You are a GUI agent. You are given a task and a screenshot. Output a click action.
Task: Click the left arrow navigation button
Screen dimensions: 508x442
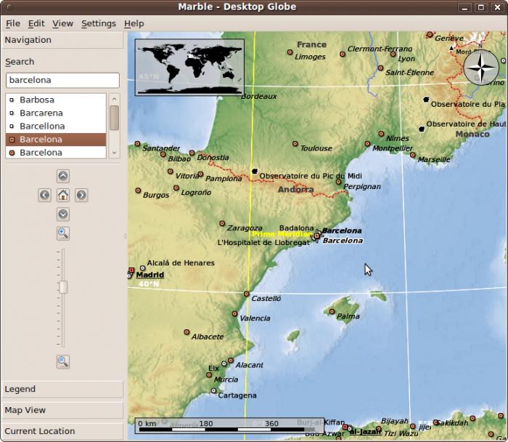coord(45,195)
